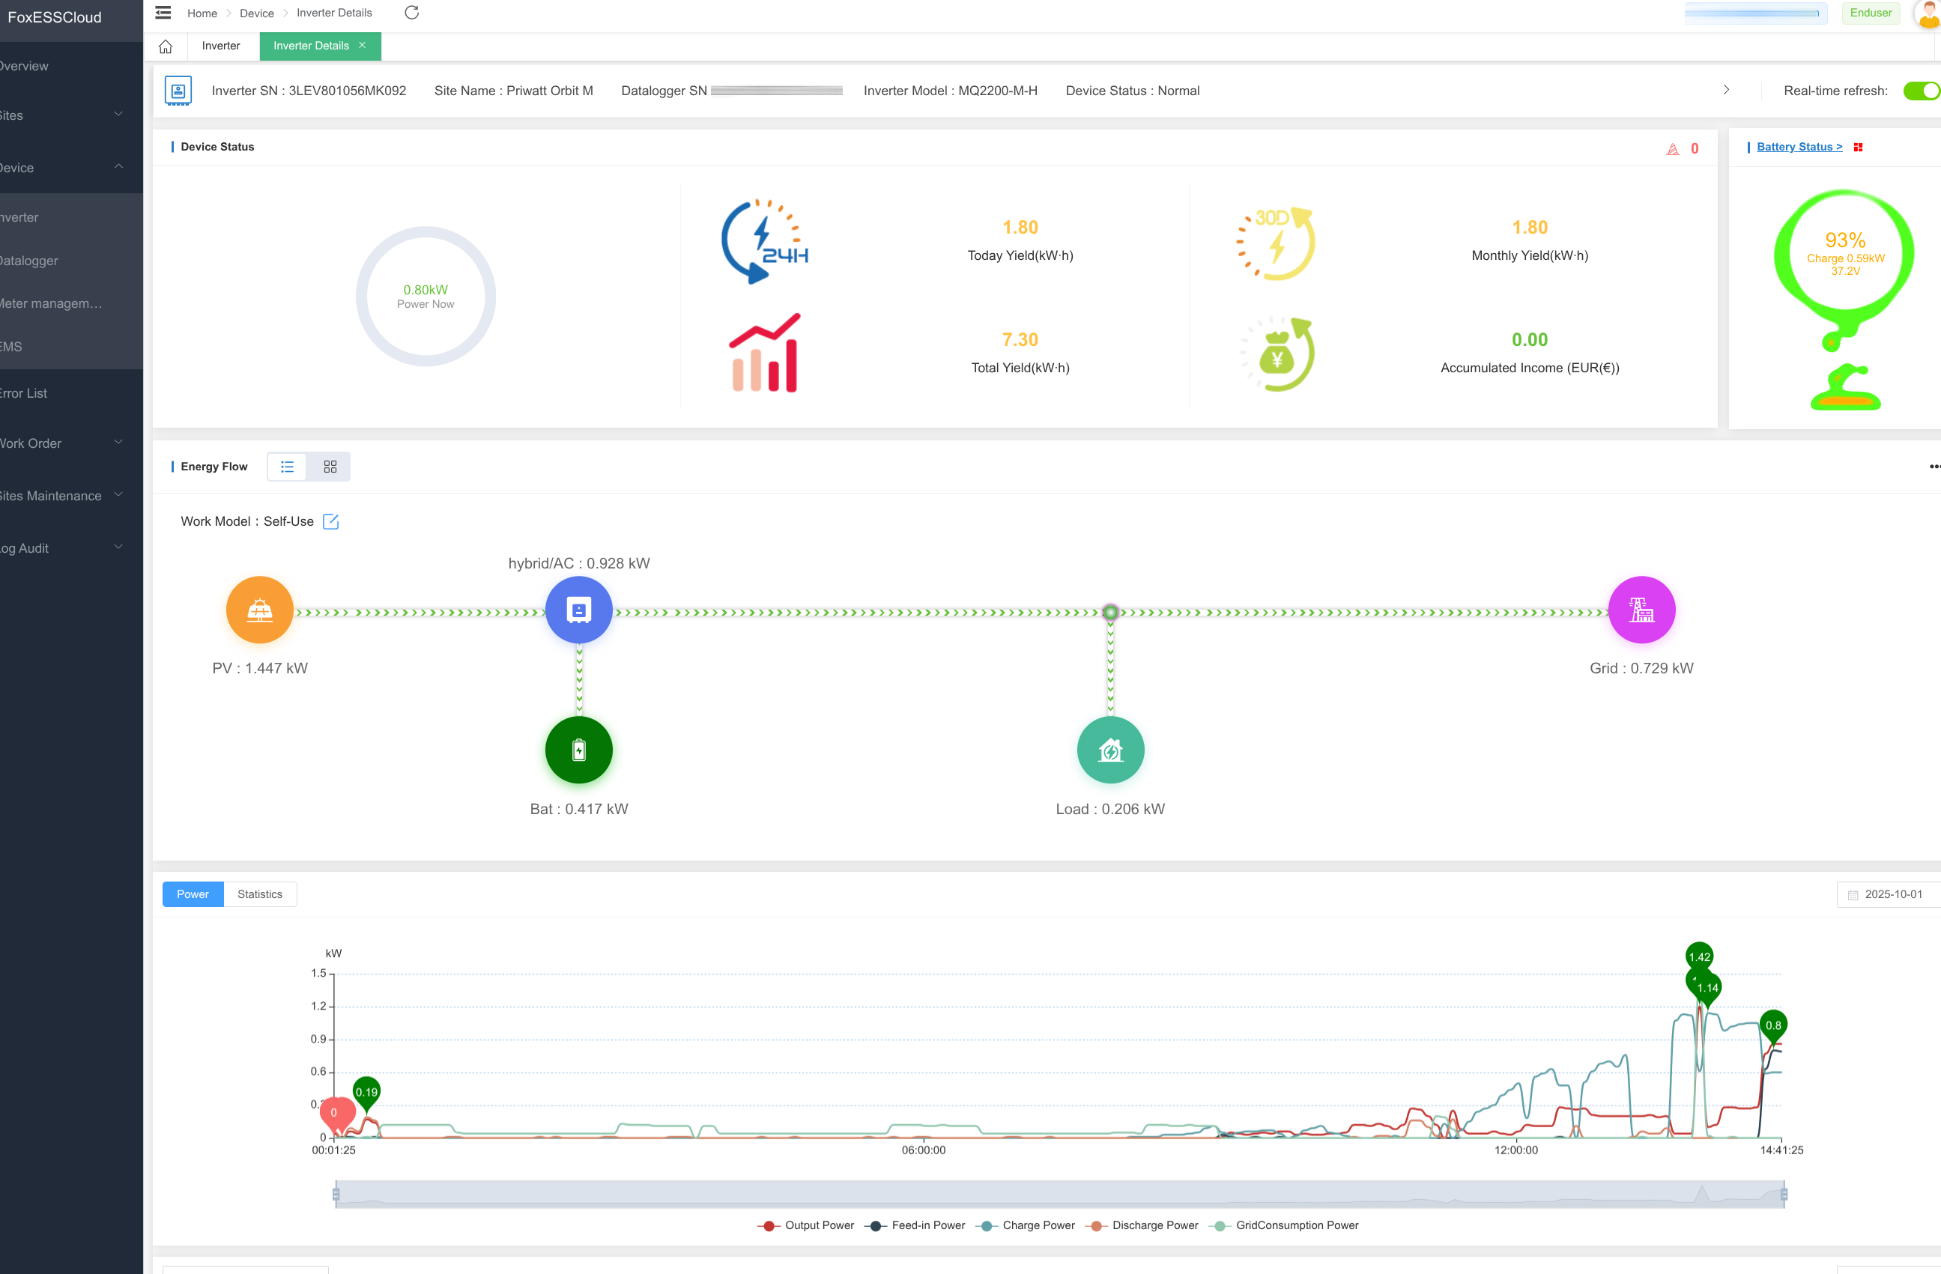Toggle Charge Power legend series
This screenshot has width=1941, height=1274.
[x=1028, y=1225]
